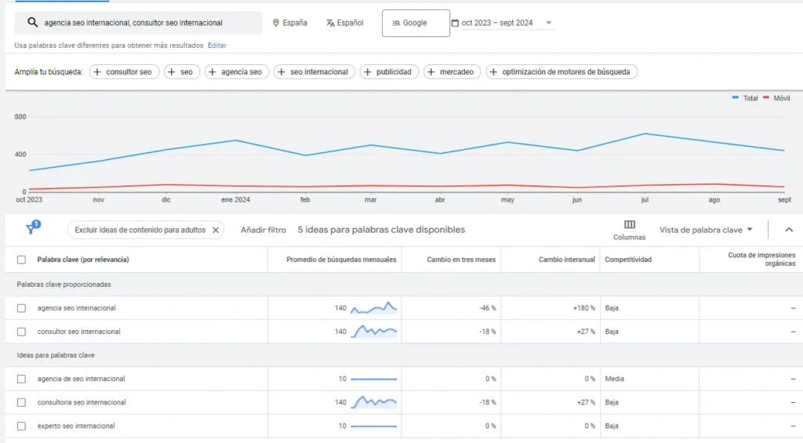This screenshot has height=443, width=803.
Task: Add 'optimización de motores de búsqueda' chip
Action: [x=561, y=71]
